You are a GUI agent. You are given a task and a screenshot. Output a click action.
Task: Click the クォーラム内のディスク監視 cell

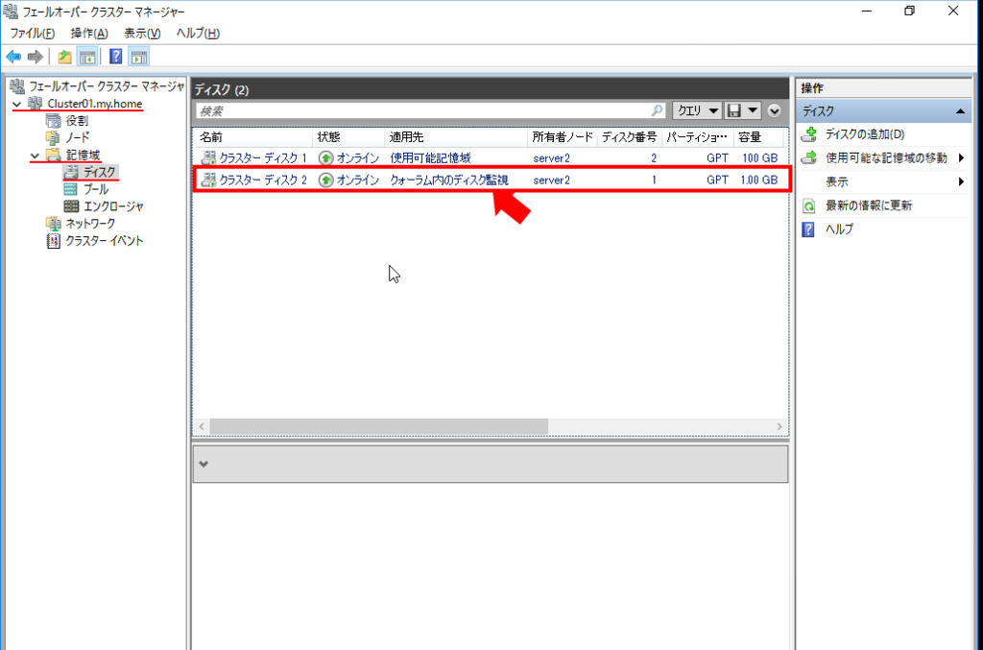[x=449, y=180]
